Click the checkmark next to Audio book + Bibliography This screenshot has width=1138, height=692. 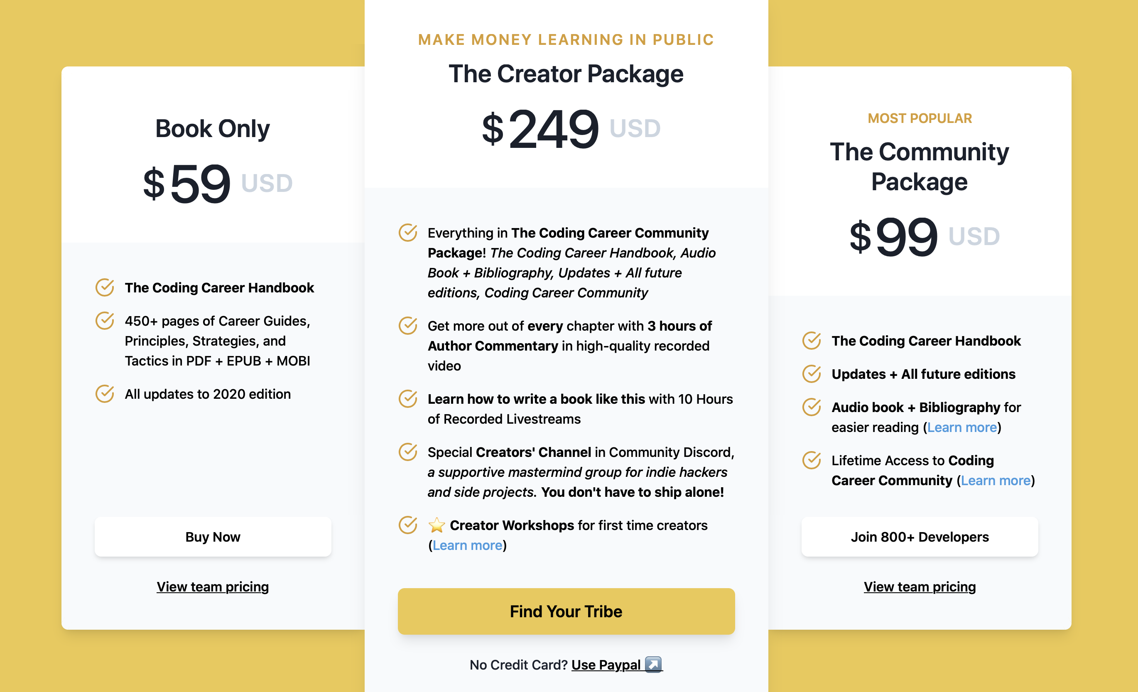(x=812, y=407)
